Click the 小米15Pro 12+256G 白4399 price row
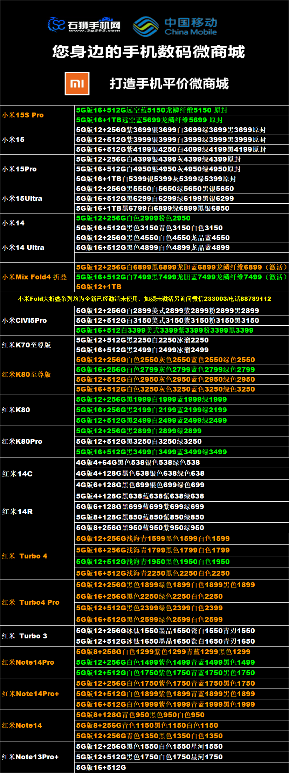Image resolution: width=289 pixels, height=773 pixels. (182, 159)
